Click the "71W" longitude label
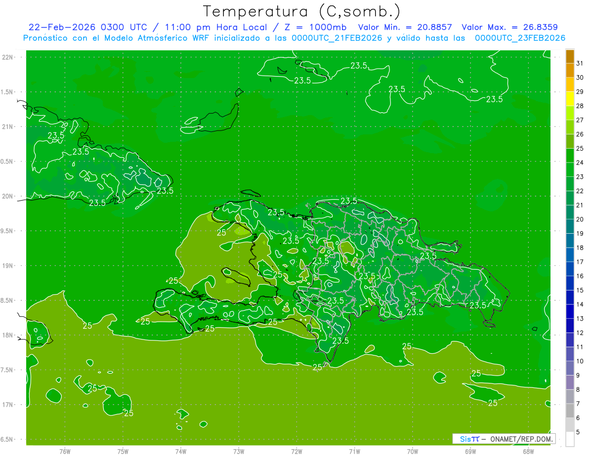593x458 pixels. (354, 451)
